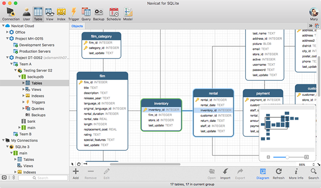
Task: Select the pointer tool in diagram
Action: pos(72,164)
